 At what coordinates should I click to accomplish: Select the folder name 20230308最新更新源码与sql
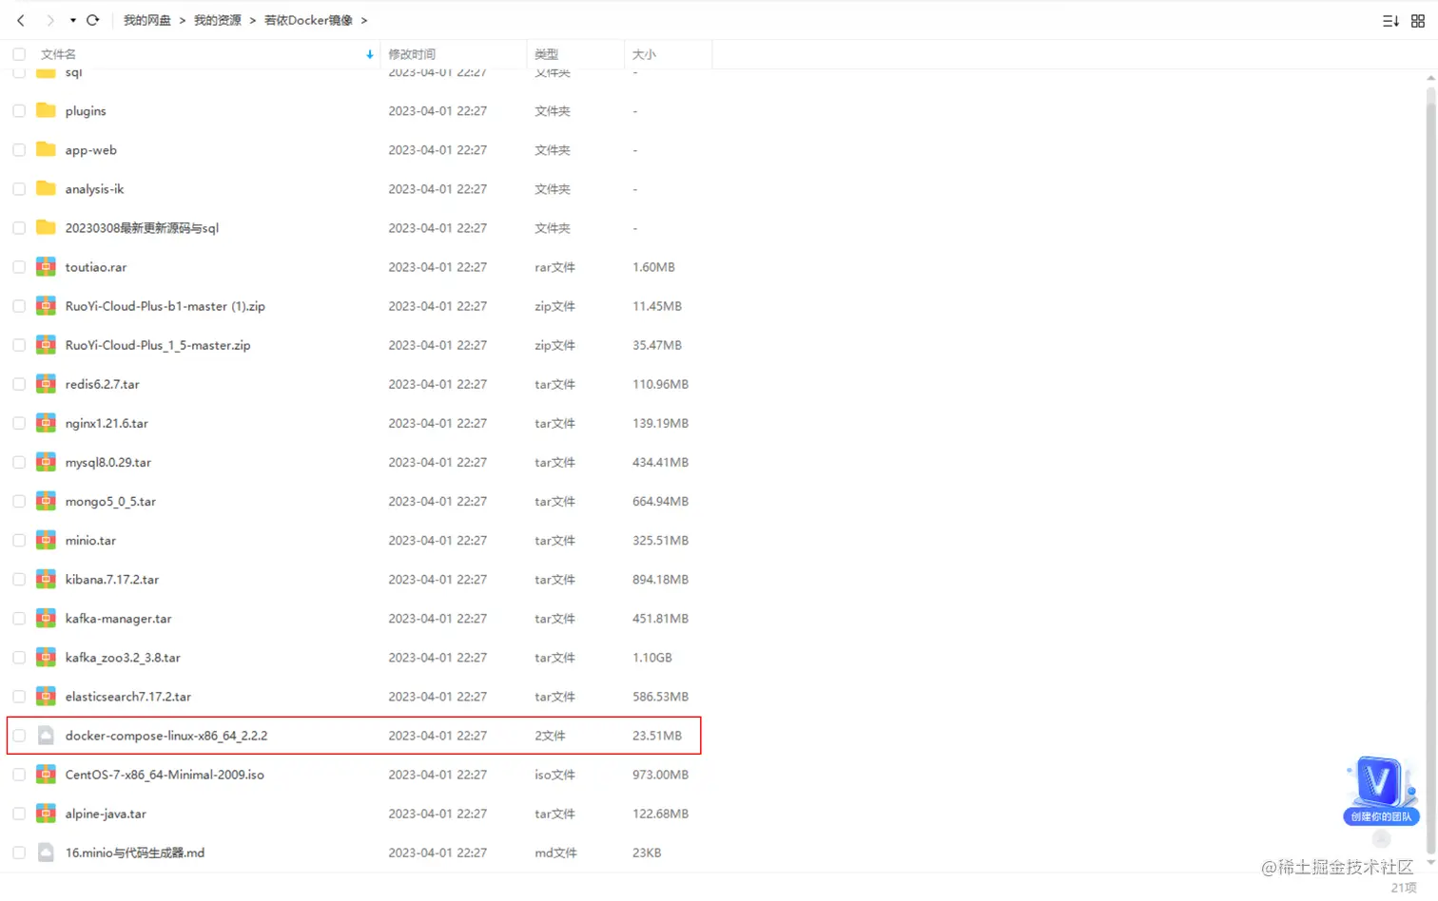142,227
